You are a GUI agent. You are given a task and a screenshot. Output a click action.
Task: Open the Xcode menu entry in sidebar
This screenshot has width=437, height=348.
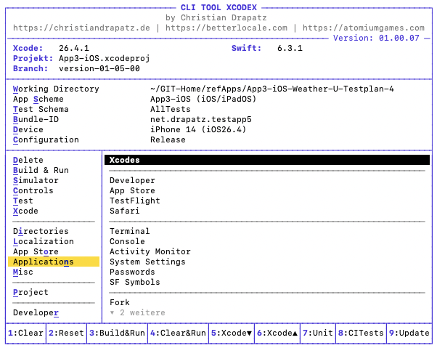[x=25, y=211]
